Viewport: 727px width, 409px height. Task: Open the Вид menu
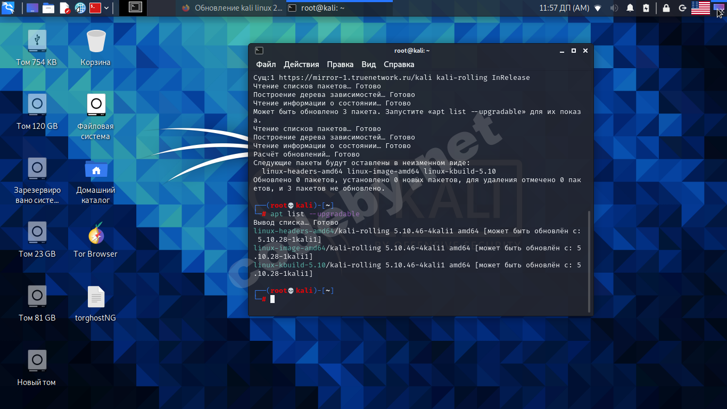tap(369, 64)
